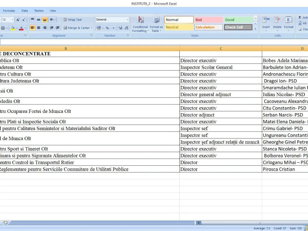This screenshot has width=308, height=231.
Task: Expand the Merge & Center dropdown arrow
Action: (x=91, y=28)
